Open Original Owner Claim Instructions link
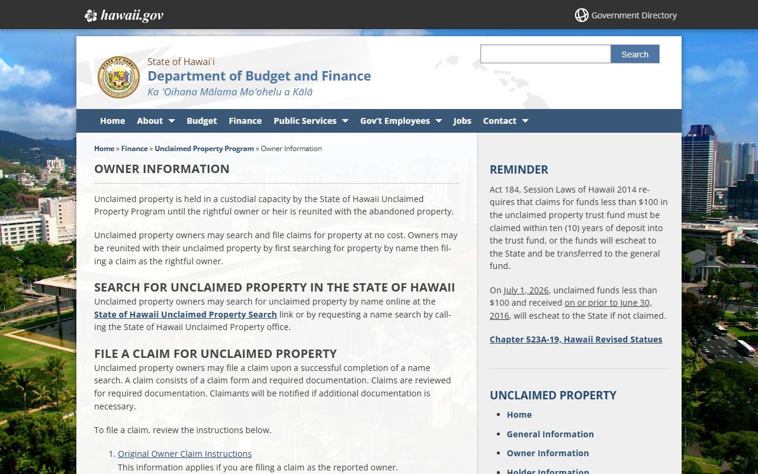This screenshot has width=758, height=474. click(x=185, y=454)
